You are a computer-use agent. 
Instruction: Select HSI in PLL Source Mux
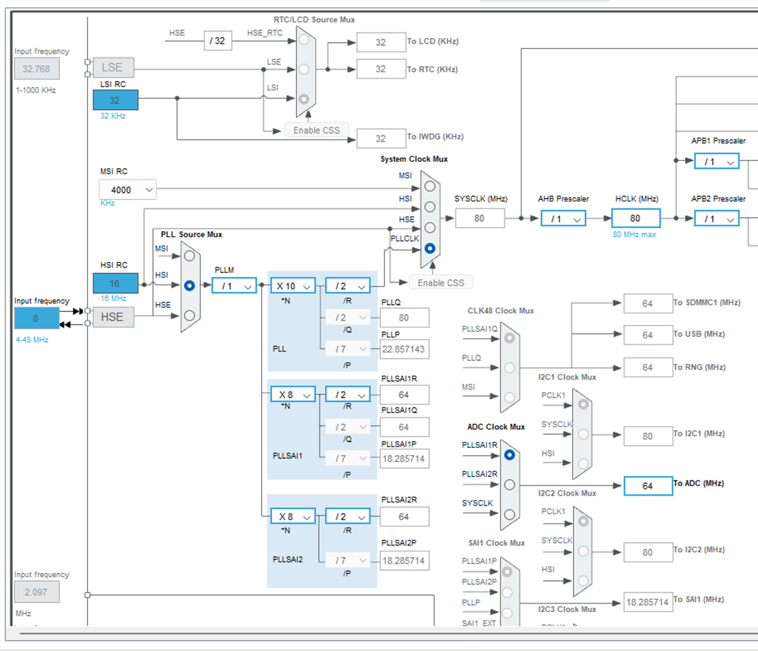tap(190, 285)
